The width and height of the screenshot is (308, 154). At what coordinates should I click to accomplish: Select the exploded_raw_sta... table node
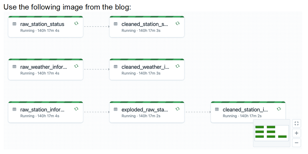pyautogui.click(x=147, y=112)
